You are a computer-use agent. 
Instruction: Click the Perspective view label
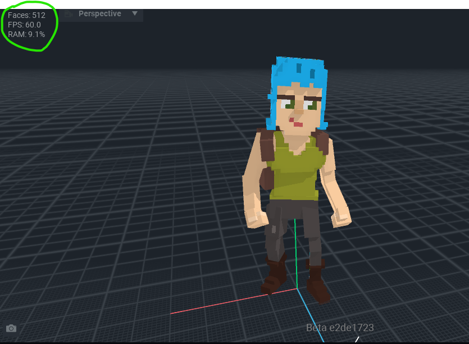(99, 13)
